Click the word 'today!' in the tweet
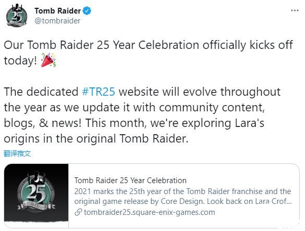 (20, 60)
